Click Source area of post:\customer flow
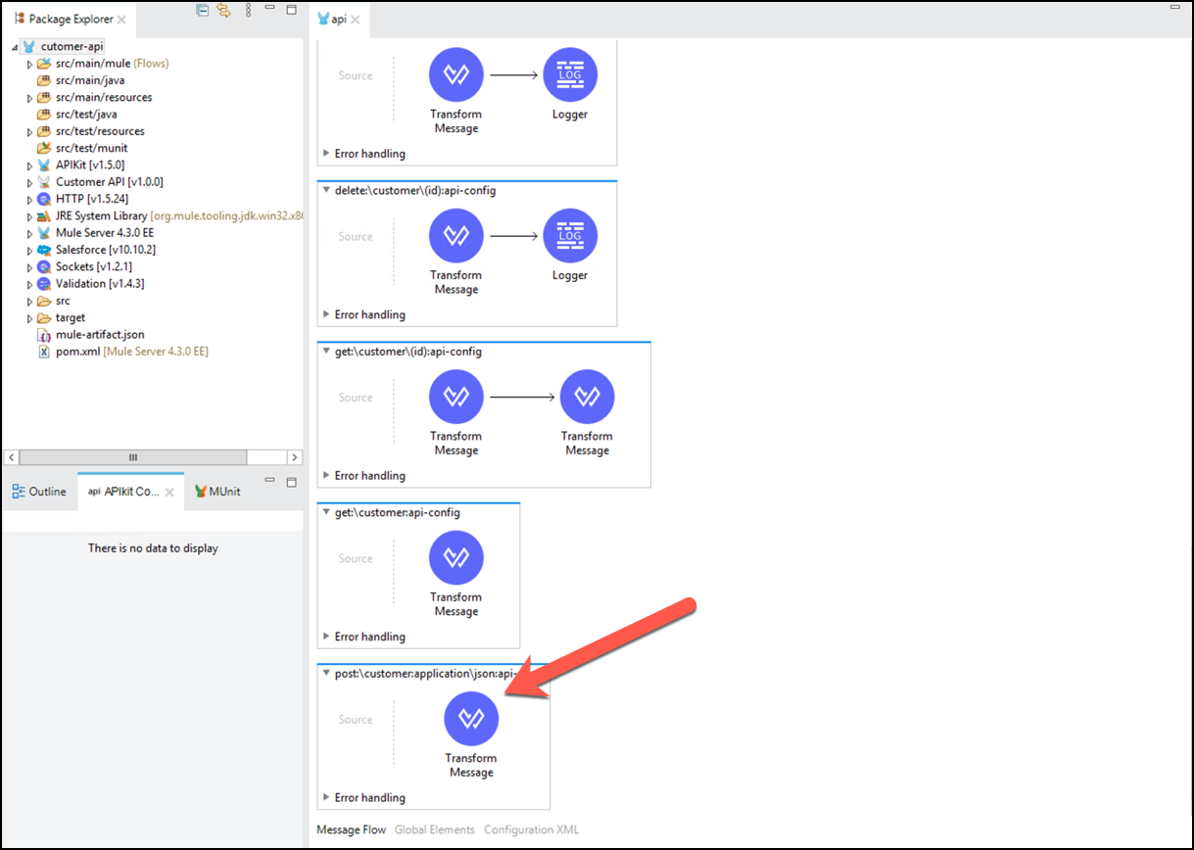Viewport: 1194px width, 850px height. tap(356, 720)
